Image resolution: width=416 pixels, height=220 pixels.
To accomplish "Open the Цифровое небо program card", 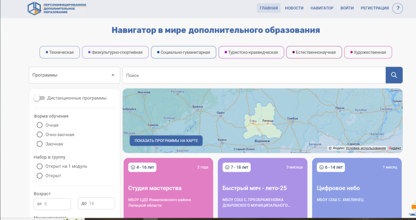I will click(x=357, y=188).
